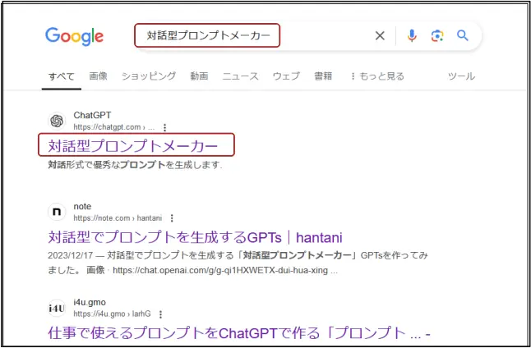The width and height of the screenshot is (531, 348).
Task: Clear the search box with the X icon
Action: pyautogui.click(x=380, y=35)
